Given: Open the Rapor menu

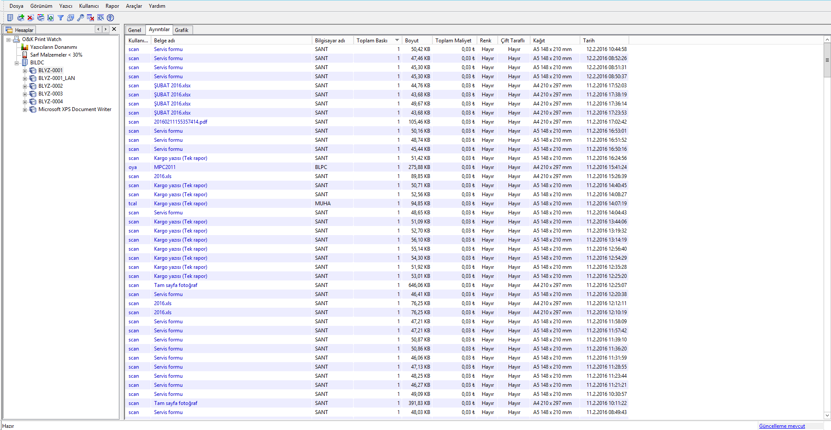Looking at the screenshot, I should [x=112, y=6].
